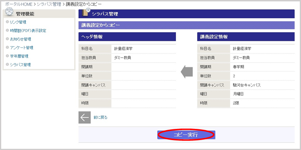Screen dimensions: 301x150
Task: Click ダミー教員 in ヘッダ情報 table
Action: [123, 58]
